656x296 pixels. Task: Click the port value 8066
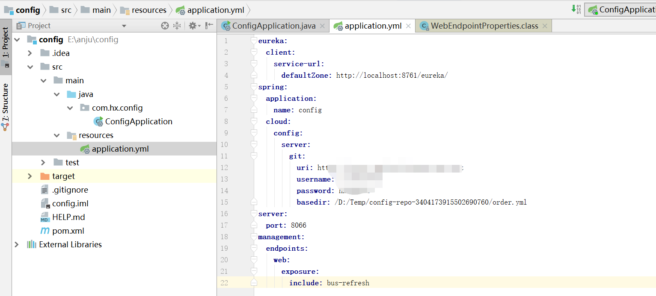point(299,226)
